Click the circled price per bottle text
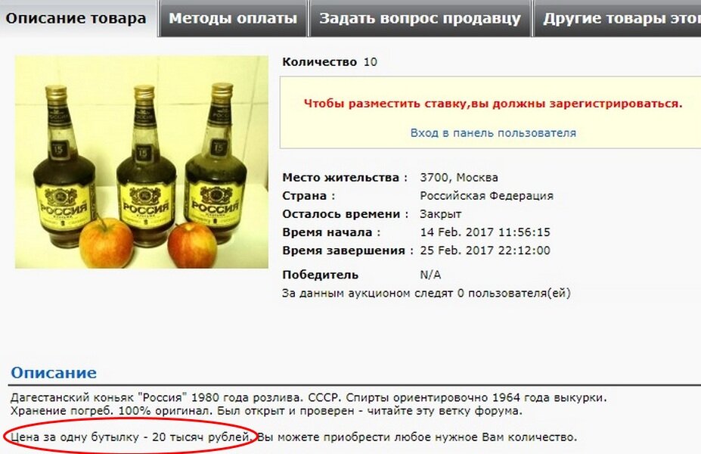701x454 pixels. (131, 437)
